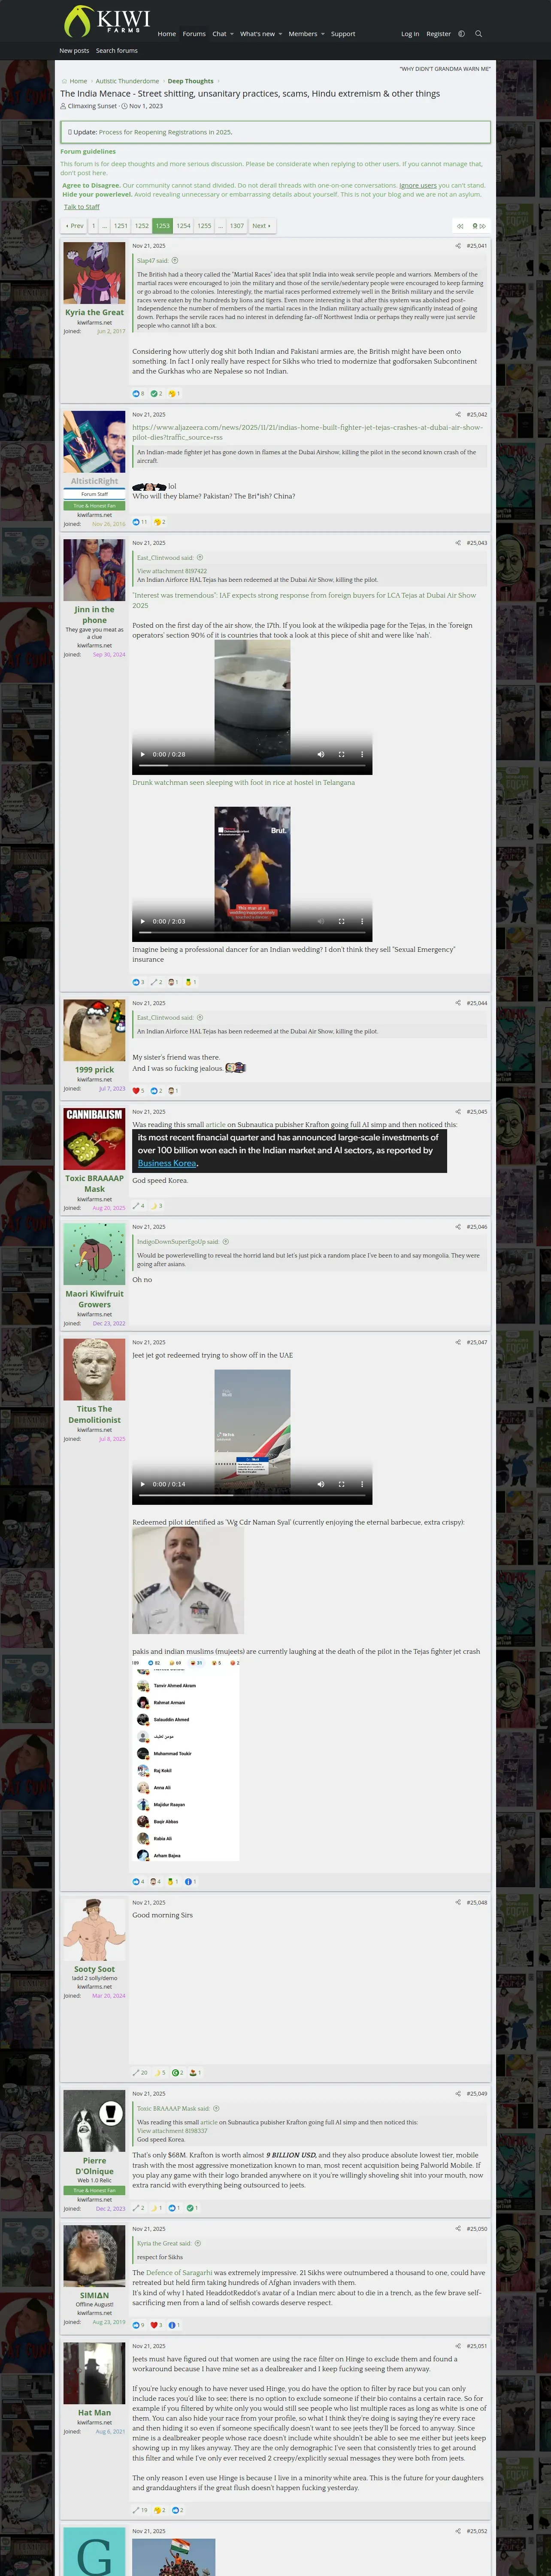Share post #25,044 via share icon

(458, 1003)
